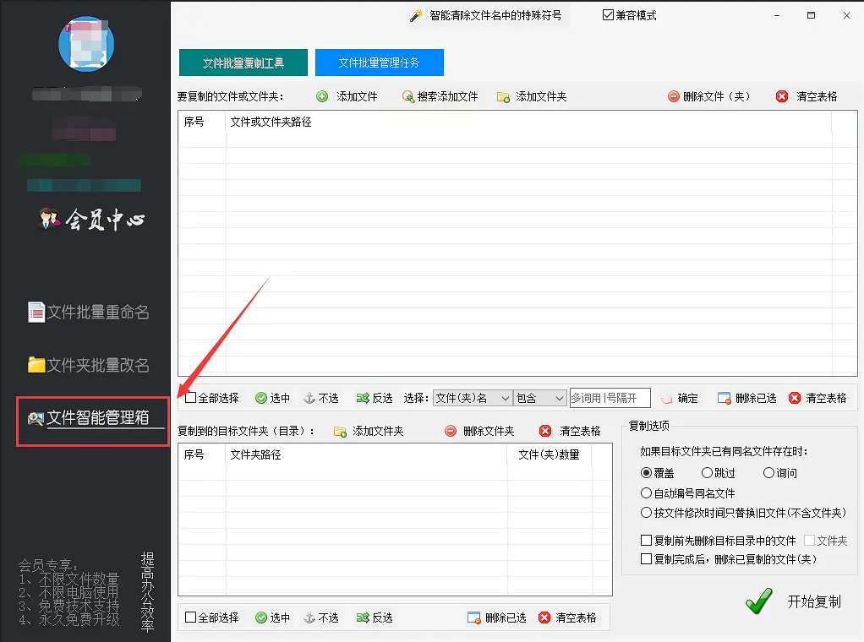
Task: Open 会员中心 member center
Action: pos(91,219)
